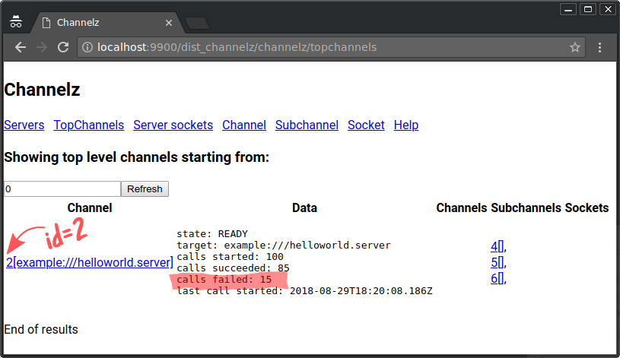Open the Chrome three-dot menu
Screen dimensions: 620x358
click(599, 47)
